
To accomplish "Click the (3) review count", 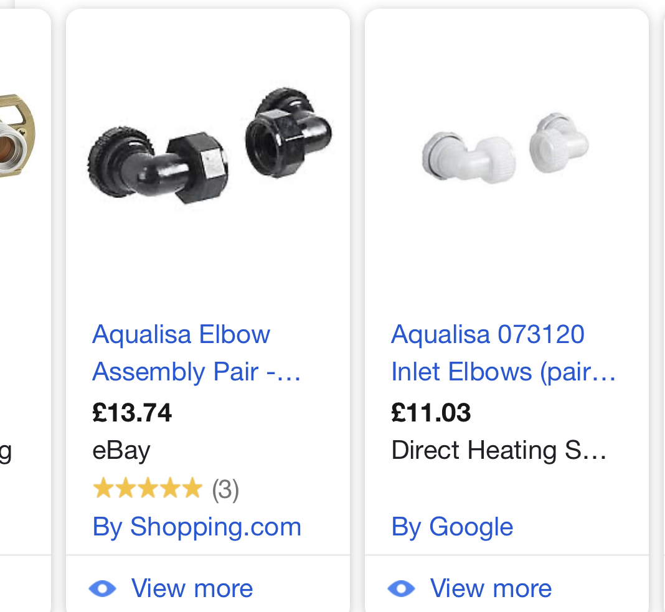I will coord(225,489).
